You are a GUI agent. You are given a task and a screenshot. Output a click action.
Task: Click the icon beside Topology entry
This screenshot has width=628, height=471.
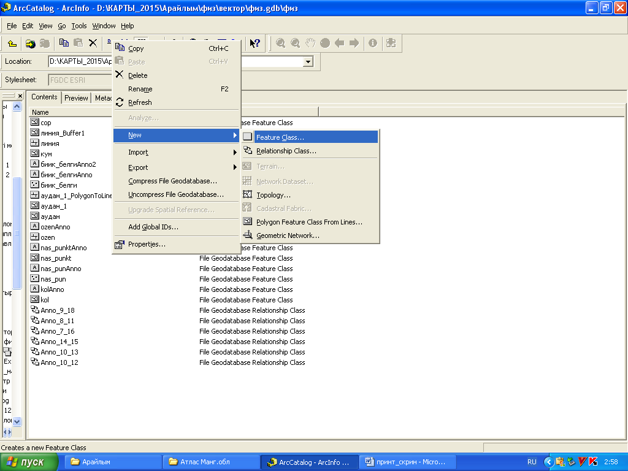(248, 194)
